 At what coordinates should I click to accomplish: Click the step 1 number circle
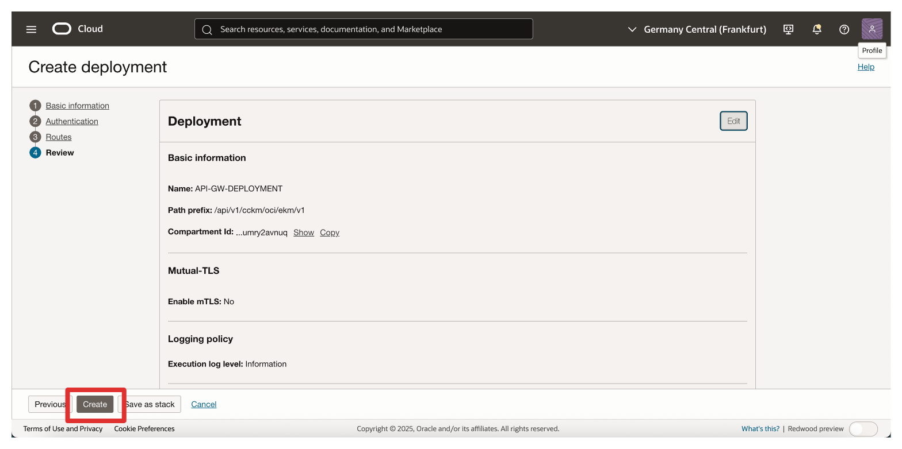click(36, 106)
